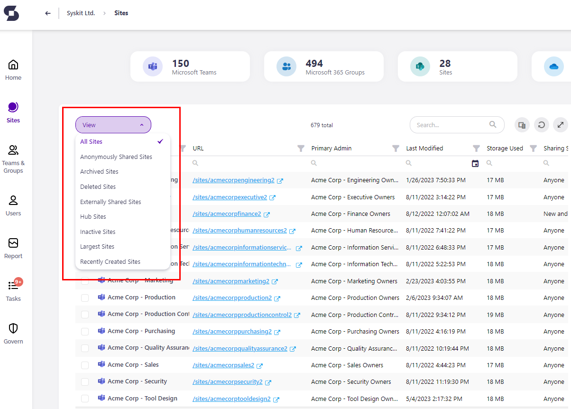Viewport: 571px width, 409px height.
Task: Click the Syskit logo in the top bar
Action: click(11, 13)
